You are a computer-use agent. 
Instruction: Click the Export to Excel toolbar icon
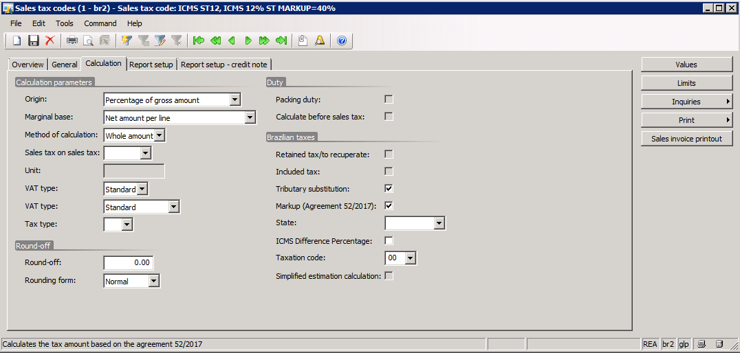(x=105, y=41)
